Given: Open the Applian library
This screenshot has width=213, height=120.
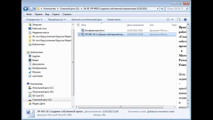Looking at the screenshot, I should point(36,56).
